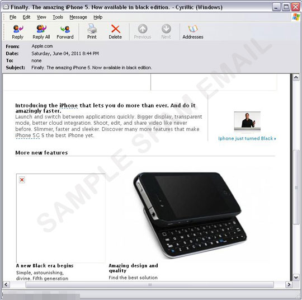302x300 pixels.
Task: Click the Reply toolbar icon
Action: 18,31
